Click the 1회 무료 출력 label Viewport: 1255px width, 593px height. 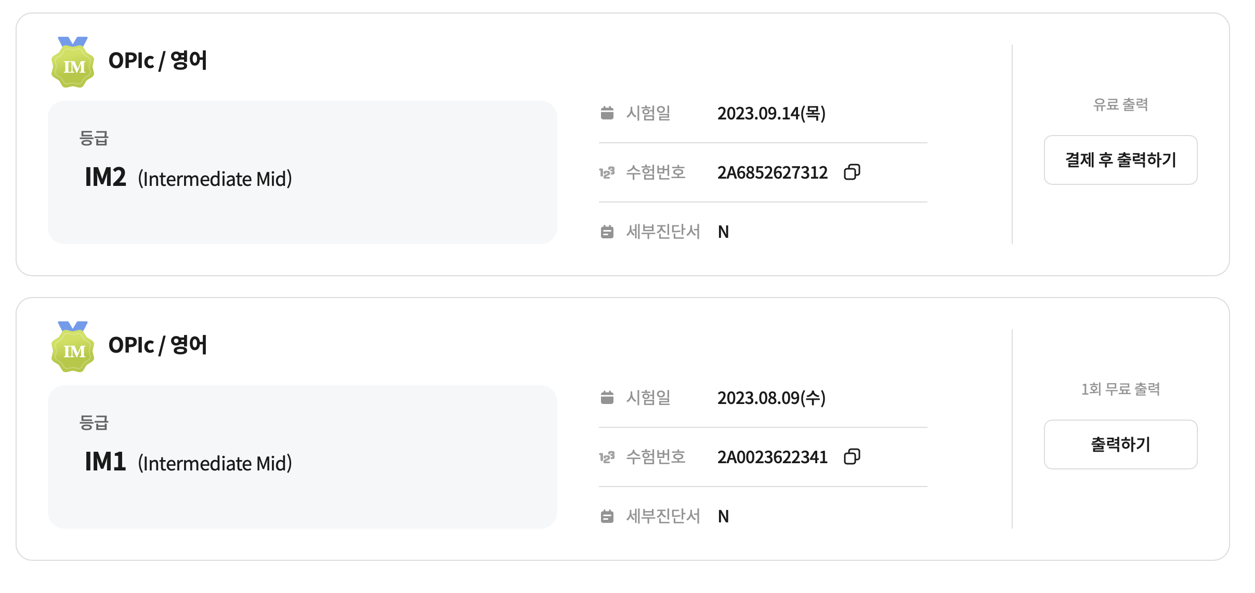[x=1120, y=389]
